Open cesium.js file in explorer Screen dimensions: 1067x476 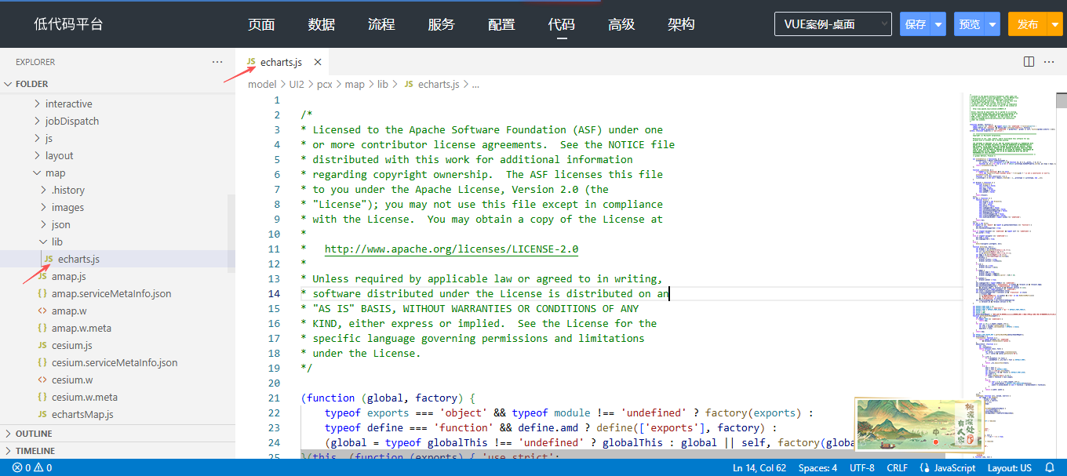(x=72, y=345)
